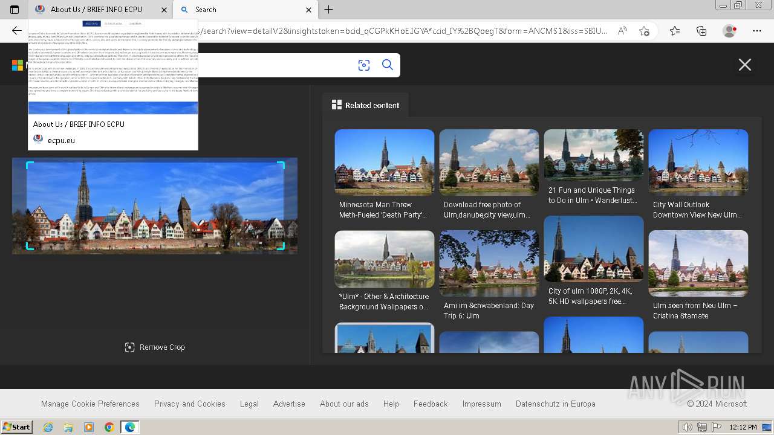Switch to About Us / BRIEF INFO ECPU tab
Screen dimensions: 774x435
(100, 10)
